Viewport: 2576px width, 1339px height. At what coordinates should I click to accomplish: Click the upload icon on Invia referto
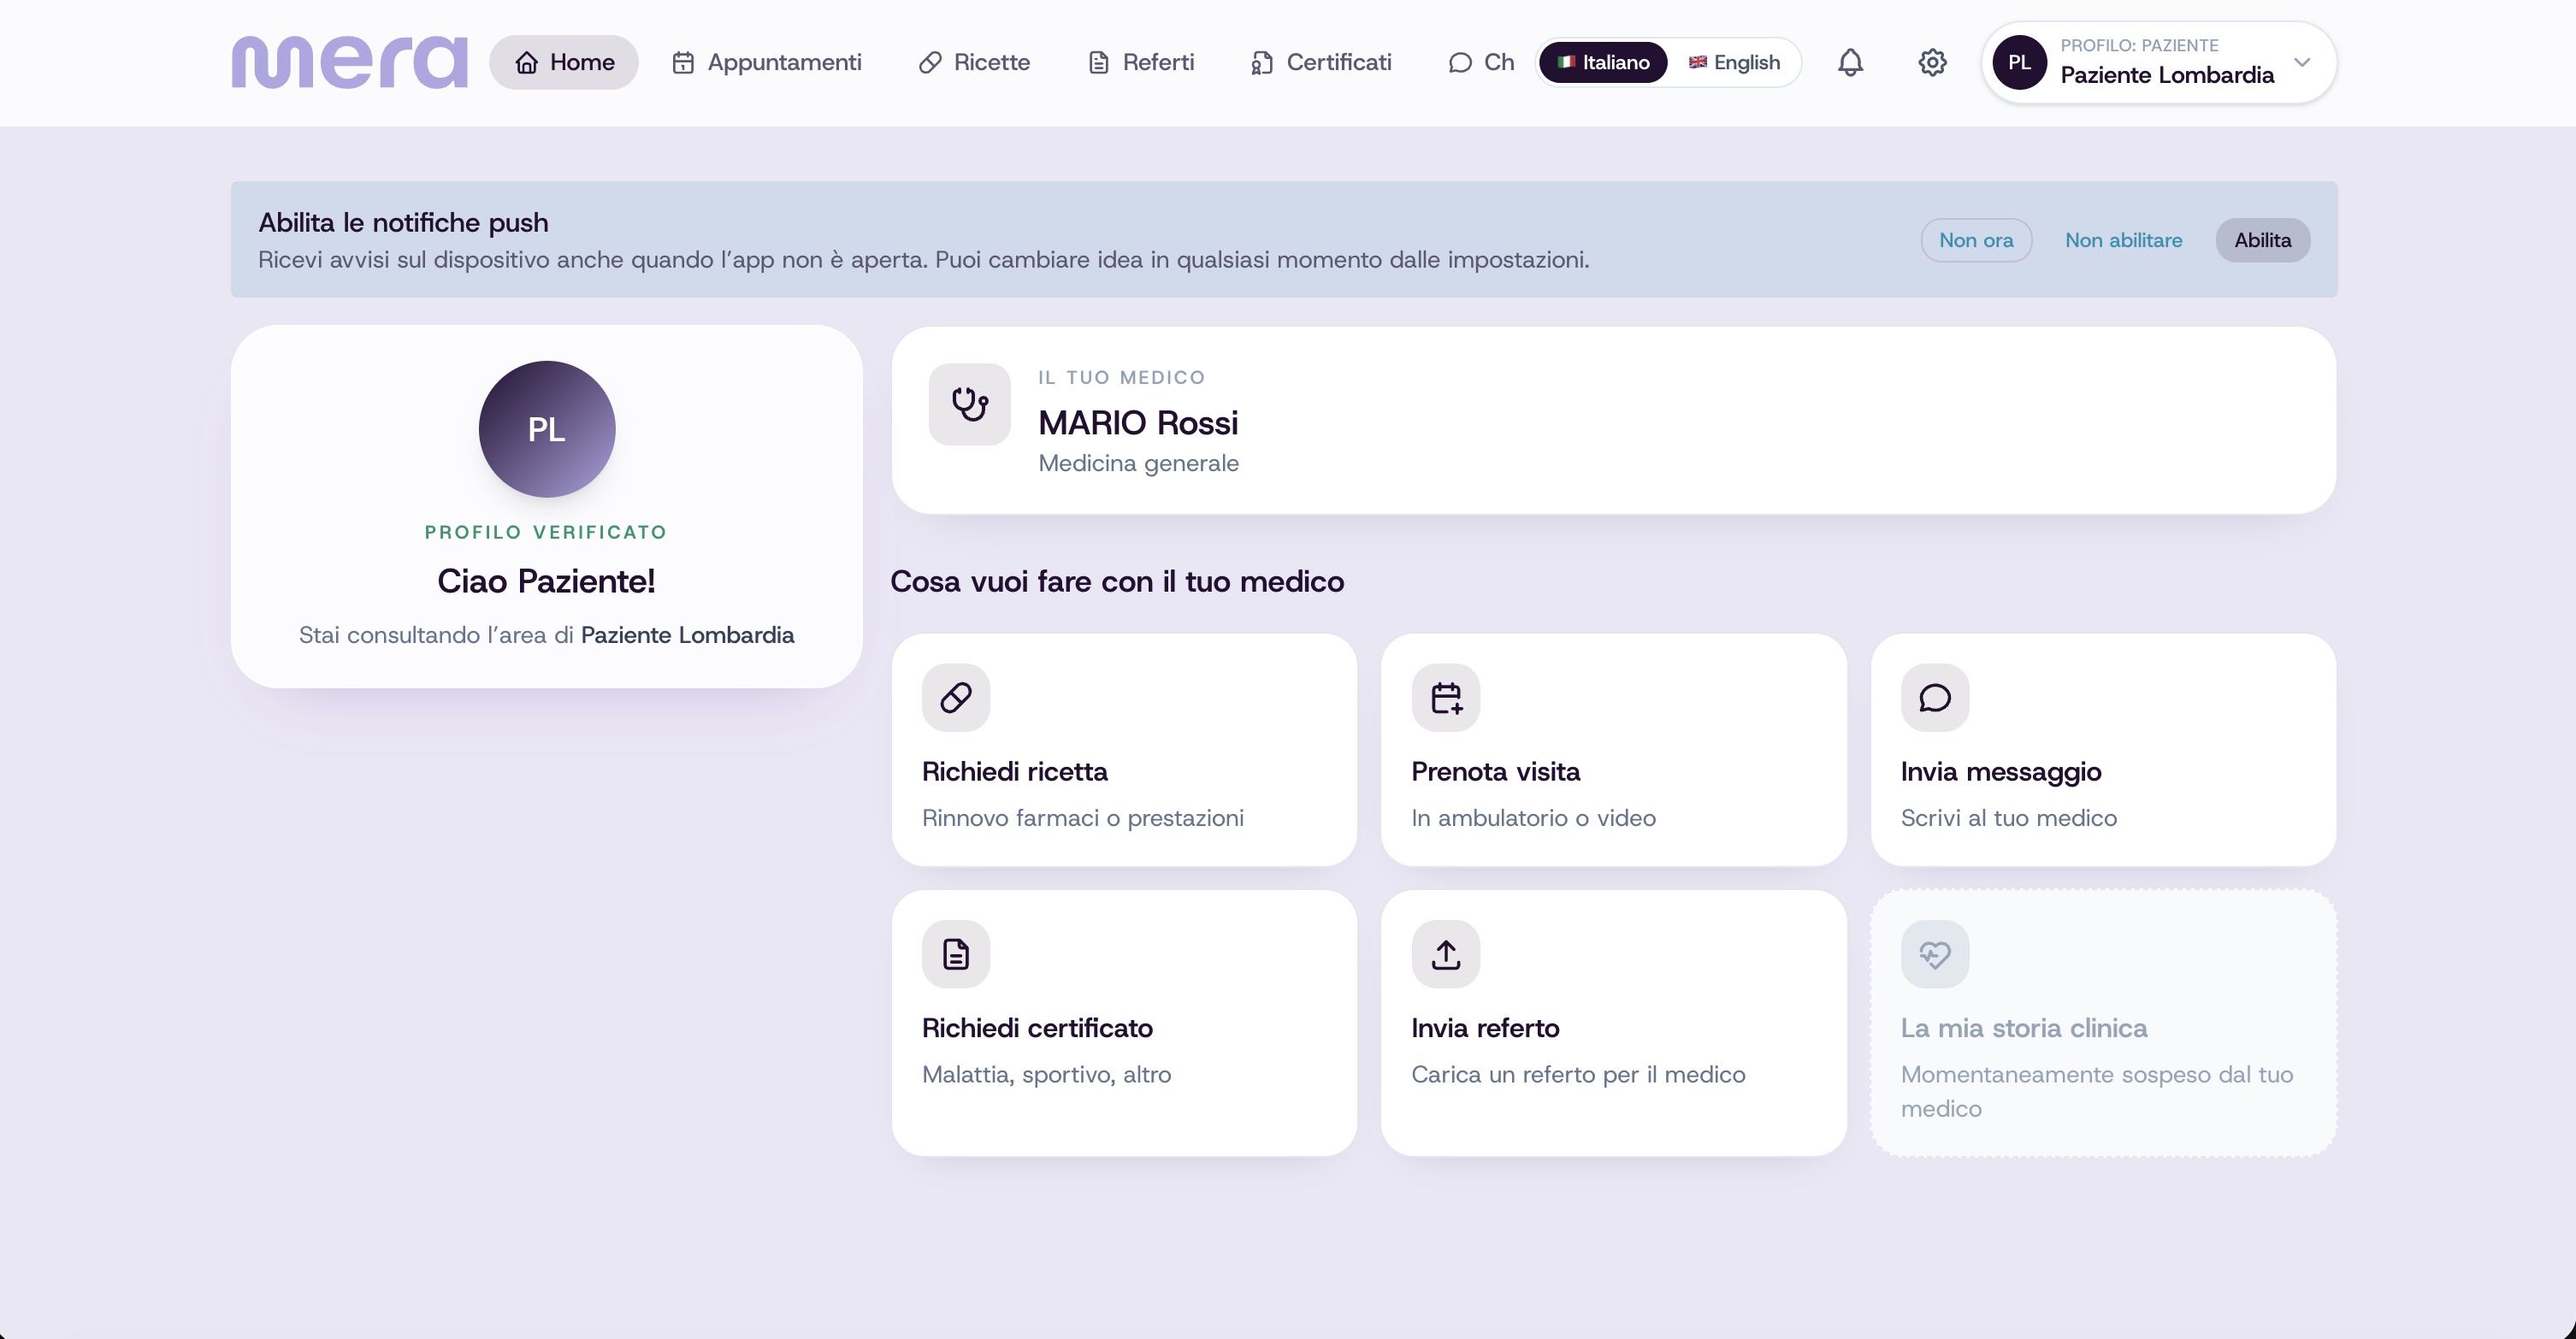coord(1445,954)
